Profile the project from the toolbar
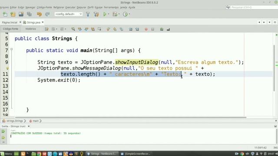Image resolution: width=278 pixels, height=156 pixels. pyautogui.click(x=125, y=14)
